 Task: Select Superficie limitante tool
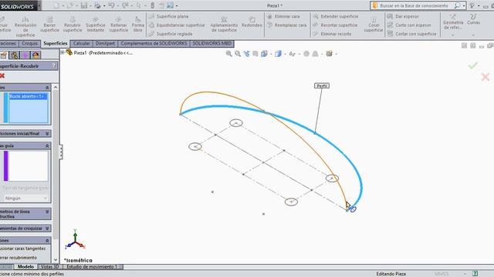pos(96,25)
